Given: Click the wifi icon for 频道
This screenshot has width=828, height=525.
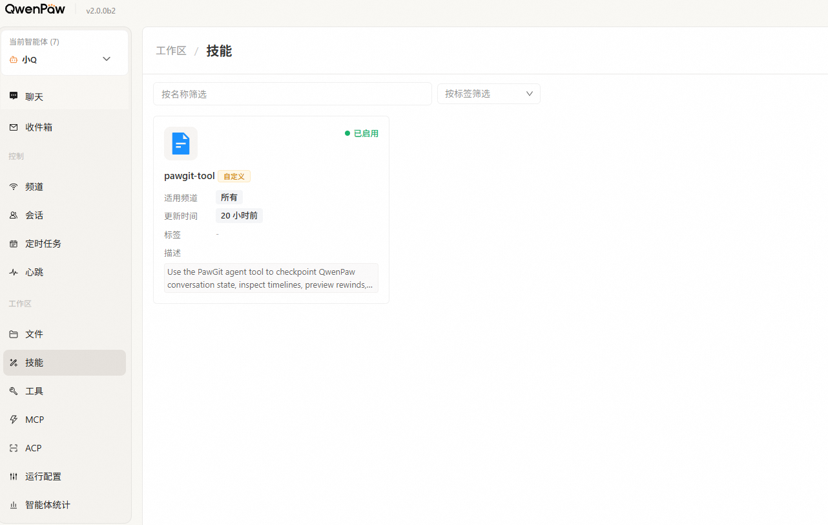Looking at the screenshot, I should point(14,187).
